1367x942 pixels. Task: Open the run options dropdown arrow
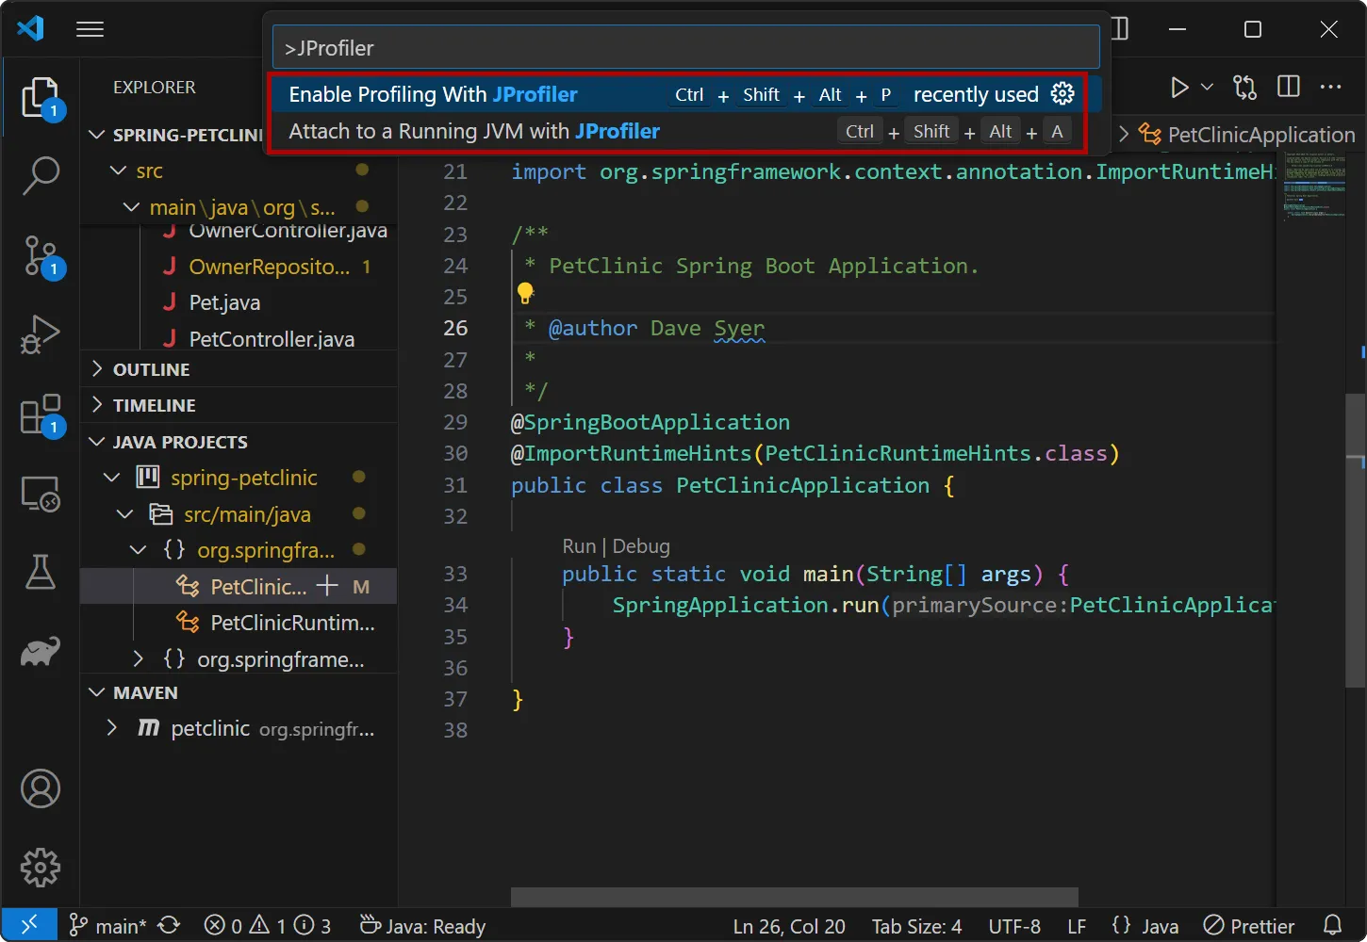[x=1207, y=88]
